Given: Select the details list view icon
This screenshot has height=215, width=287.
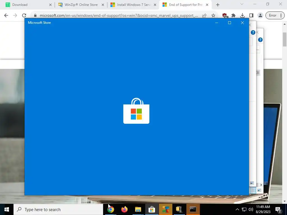Looking at the screenshot, I should [x=253, y=190].
